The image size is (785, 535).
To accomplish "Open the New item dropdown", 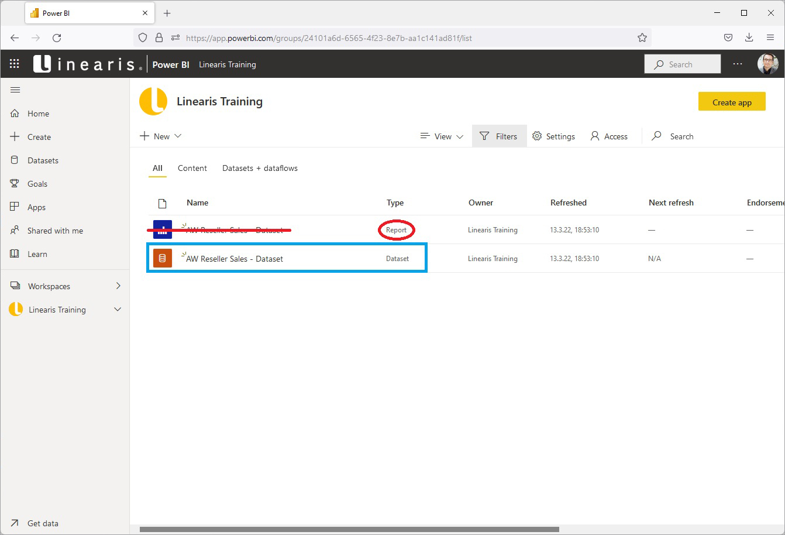I will (160, 136).
